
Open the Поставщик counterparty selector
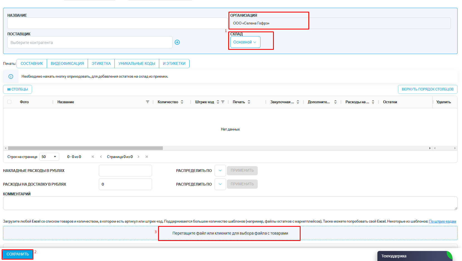pyautogui.click(x=90, y=42)
